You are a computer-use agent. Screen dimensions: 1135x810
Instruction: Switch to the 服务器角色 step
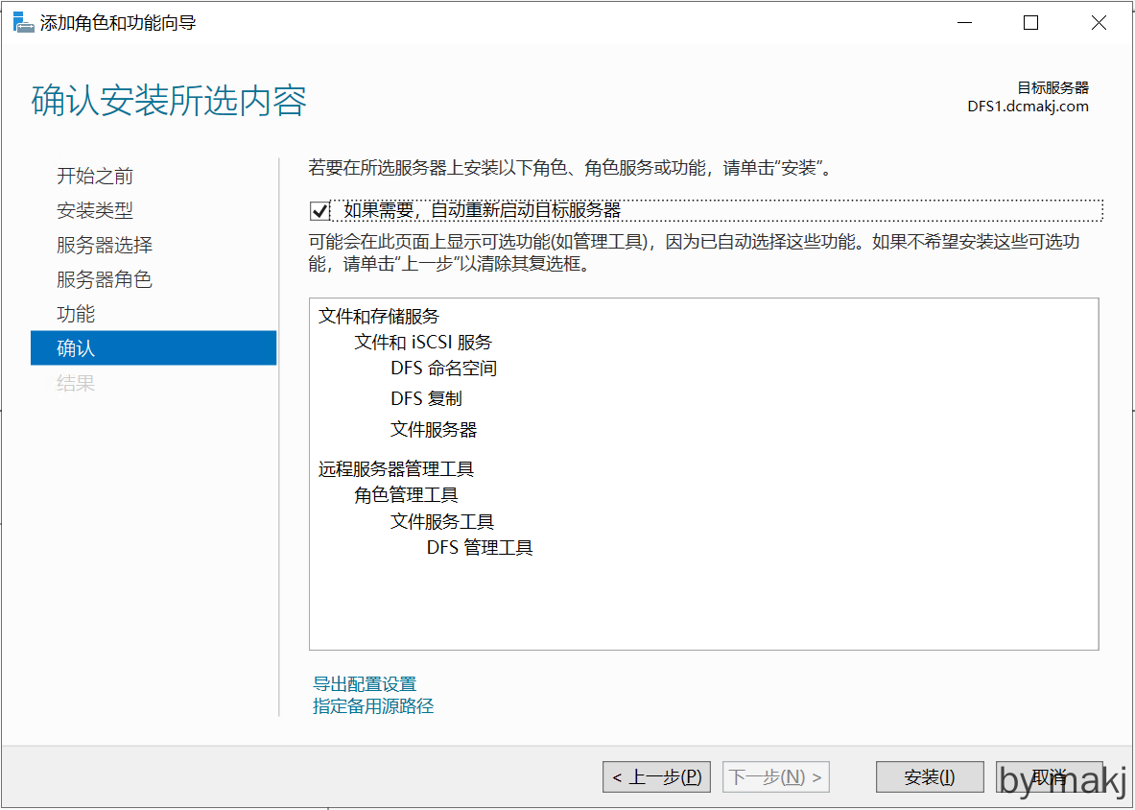[105, 279]
